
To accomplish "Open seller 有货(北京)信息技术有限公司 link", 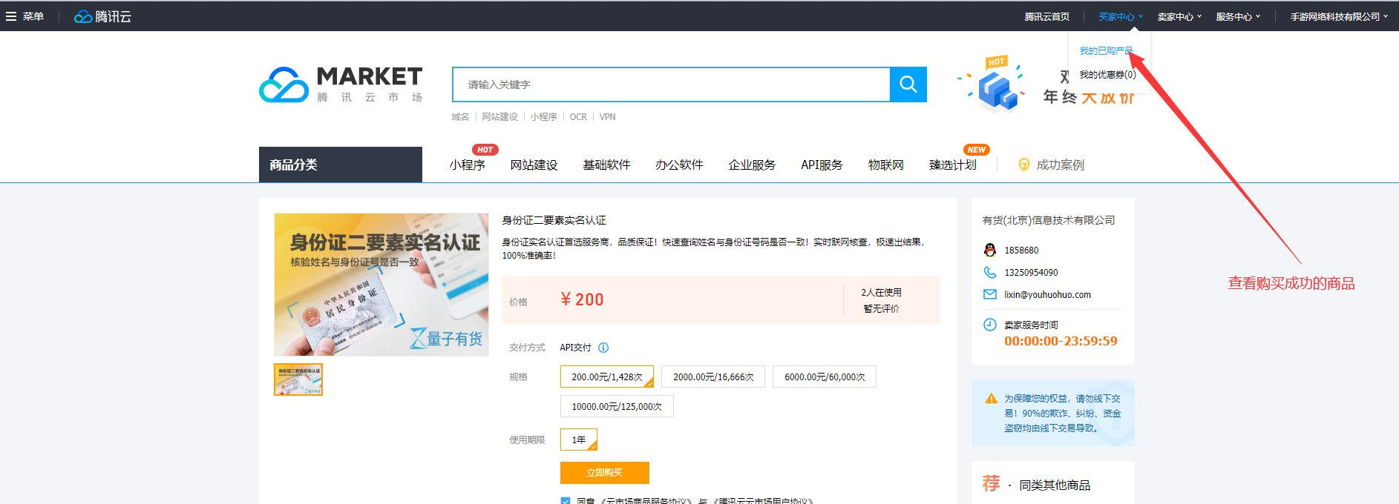I will click(1049, 220).
